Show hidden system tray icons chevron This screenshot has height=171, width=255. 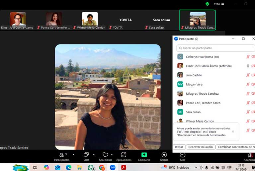tap(196, 167)
